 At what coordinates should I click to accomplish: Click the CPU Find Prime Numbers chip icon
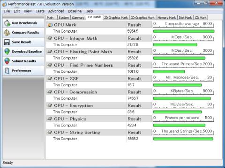click(50, 65)
